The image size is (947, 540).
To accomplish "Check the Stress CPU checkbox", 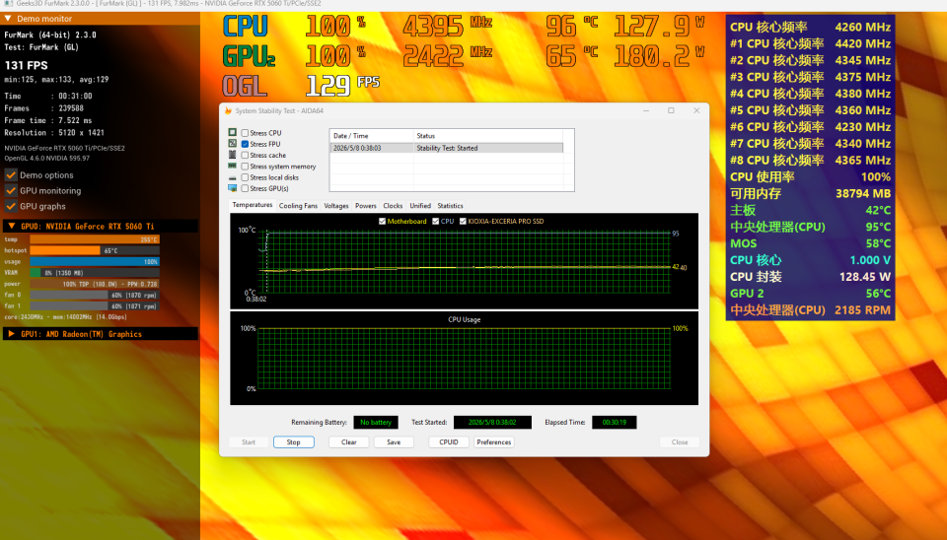I will point(245,133).
